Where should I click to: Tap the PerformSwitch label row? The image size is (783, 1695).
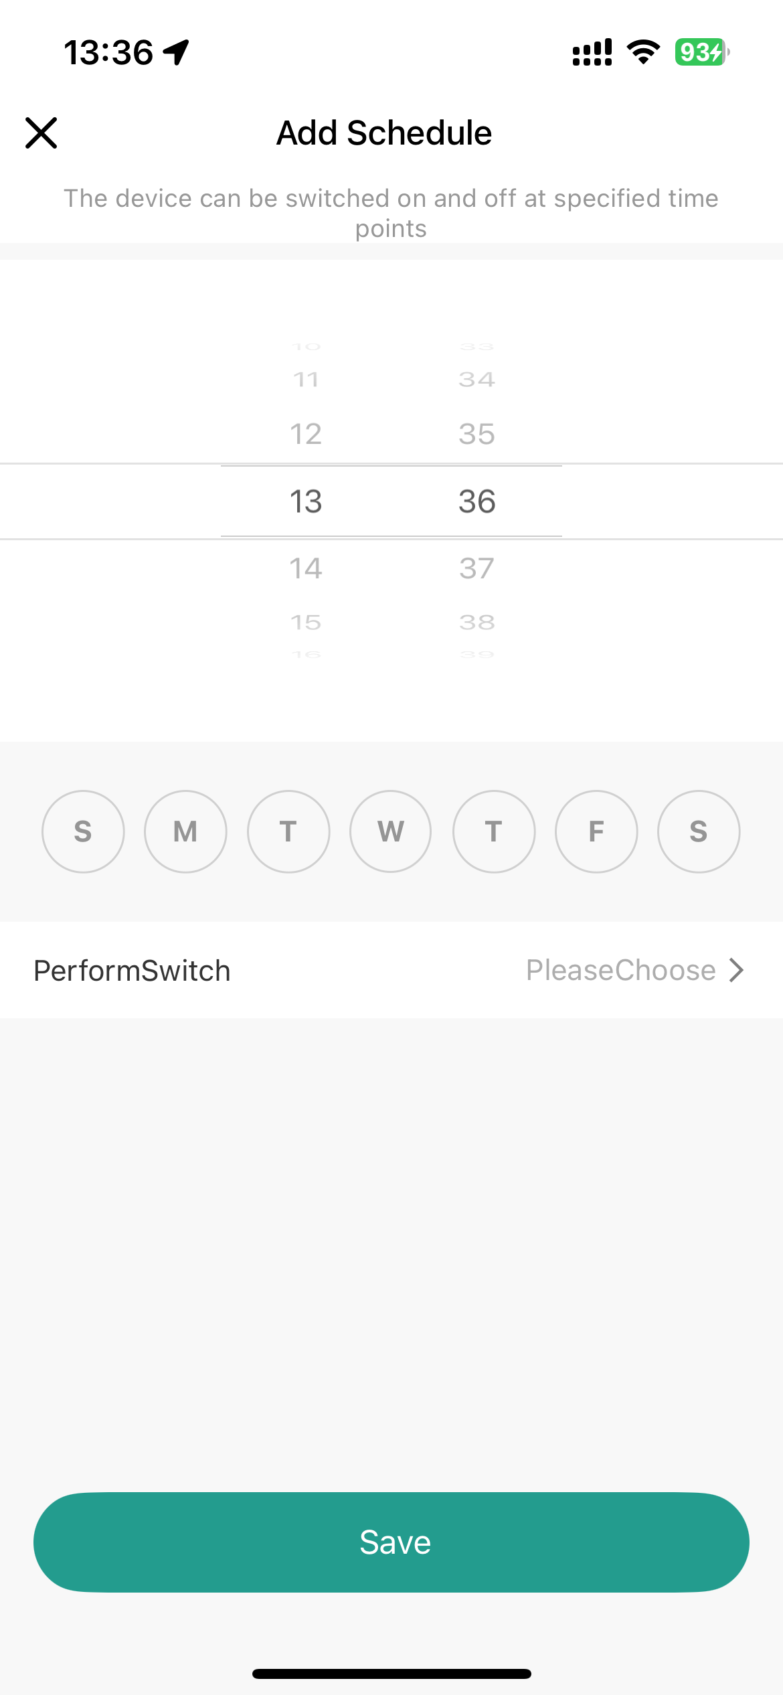pos(133,970)
